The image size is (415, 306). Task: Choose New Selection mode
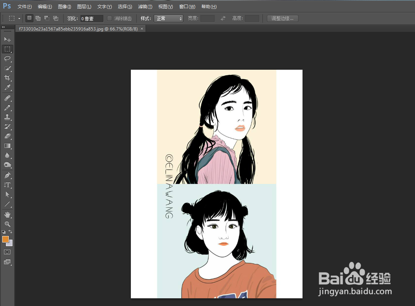point(29,18)
